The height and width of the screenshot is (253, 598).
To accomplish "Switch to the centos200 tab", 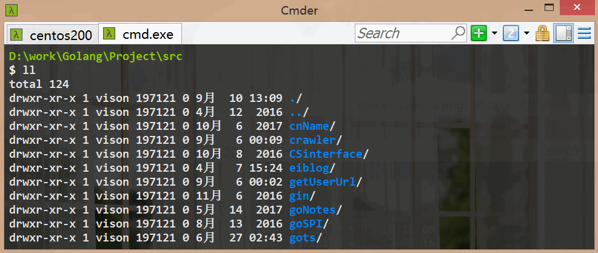I will 52,35.
